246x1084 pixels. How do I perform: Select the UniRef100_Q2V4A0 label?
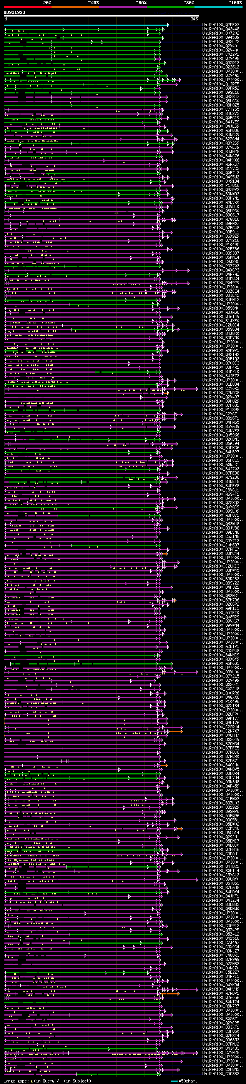[x=221, y=50]
